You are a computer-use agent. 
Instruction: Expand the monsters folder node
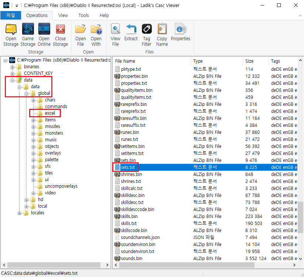pos(33,134)
